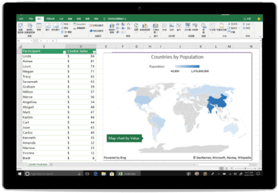Insert a Table from the ribbon

[39, 27]
